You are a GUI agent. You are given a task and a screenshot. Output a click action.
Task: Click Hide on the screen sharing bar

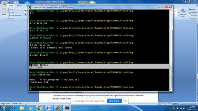pos(125,101)
